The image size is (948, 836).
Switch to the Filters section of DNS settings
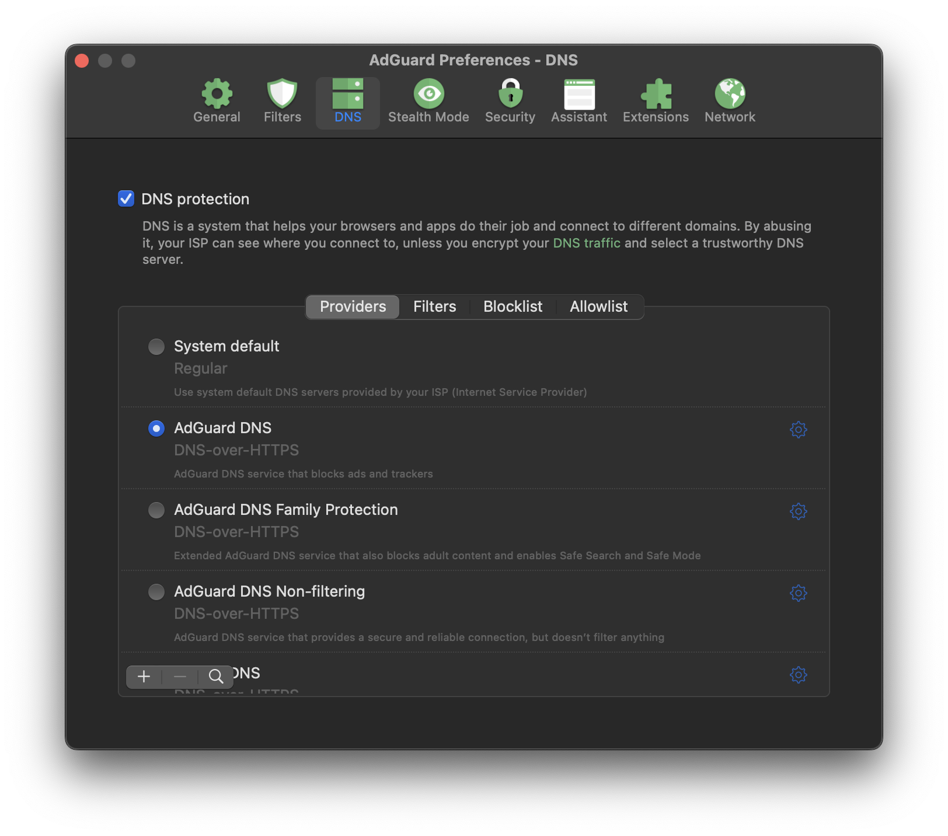pyautogui.click(x=434, y=306)
